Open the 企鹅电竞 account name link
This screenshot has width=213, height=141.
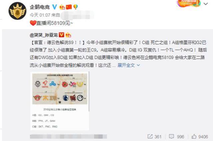40,7
